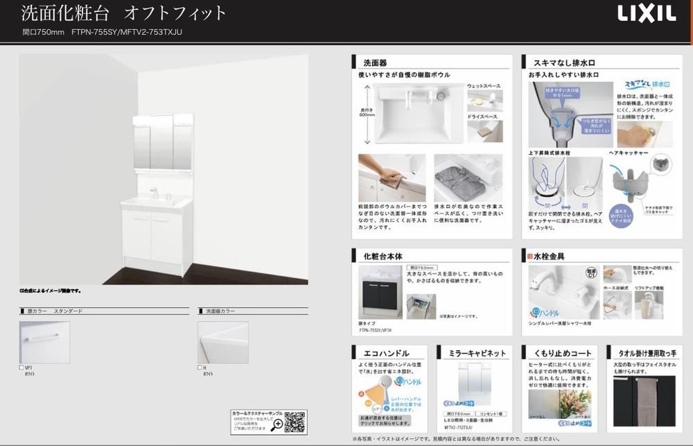Click the CG合成によるイメージ画像です caption
The width and height of the screenshot is (693, 446).
coord(50,291)
